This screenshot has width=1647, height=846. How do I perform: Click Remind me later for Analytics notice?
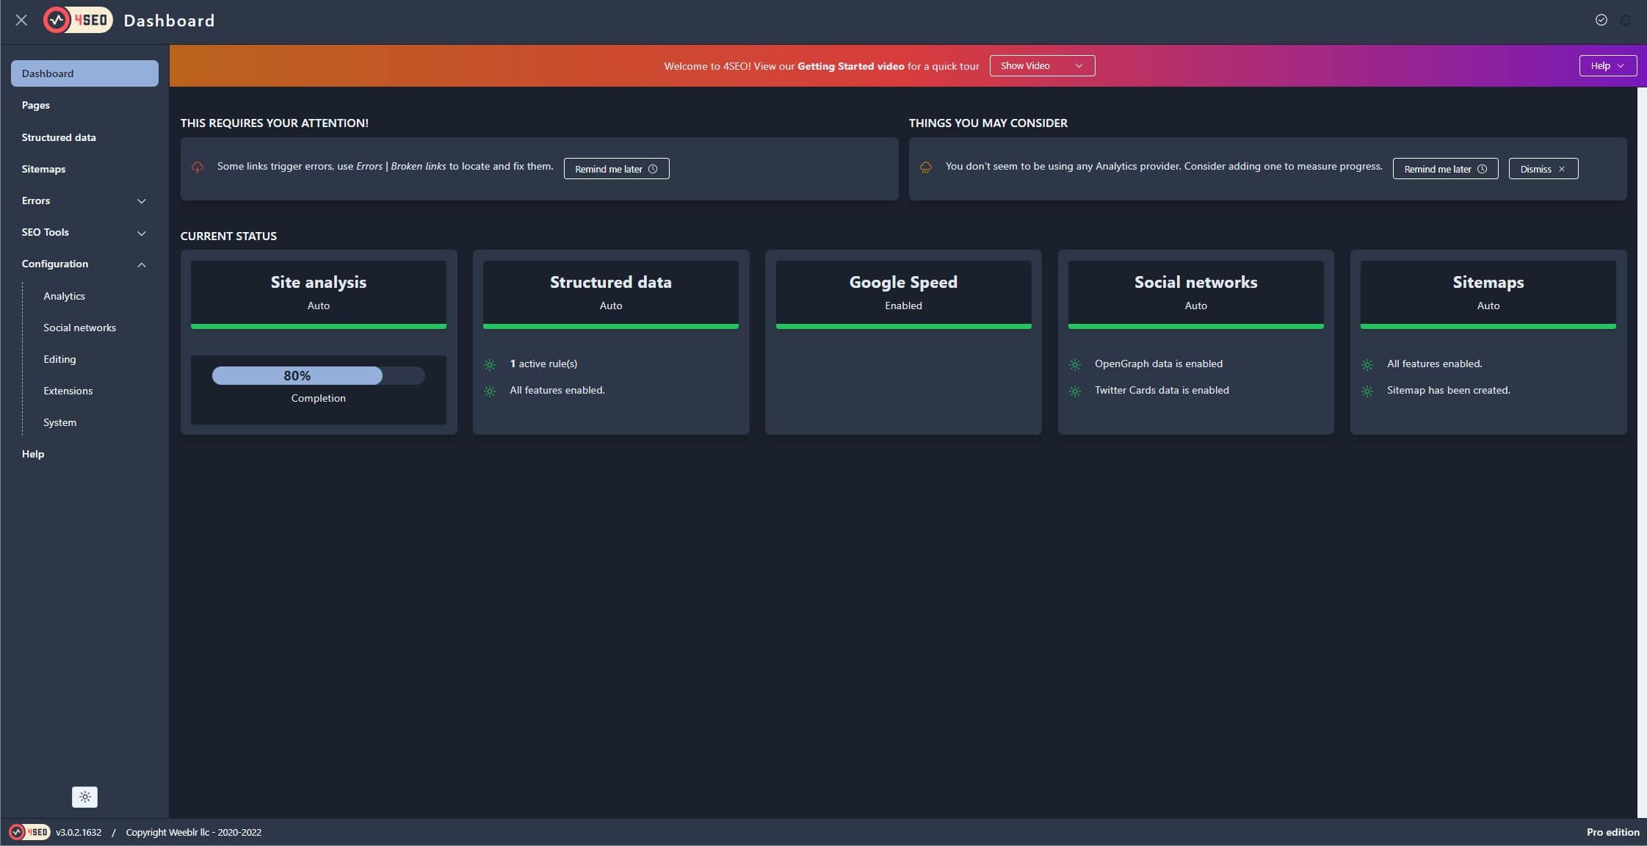coord(1445,169)
